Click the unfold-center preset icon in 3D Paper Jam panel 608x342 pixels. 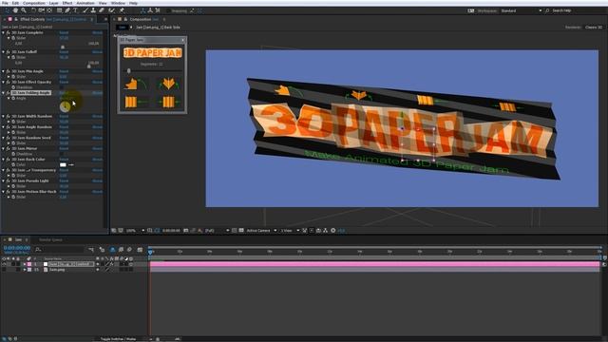(x=168, y=84)
